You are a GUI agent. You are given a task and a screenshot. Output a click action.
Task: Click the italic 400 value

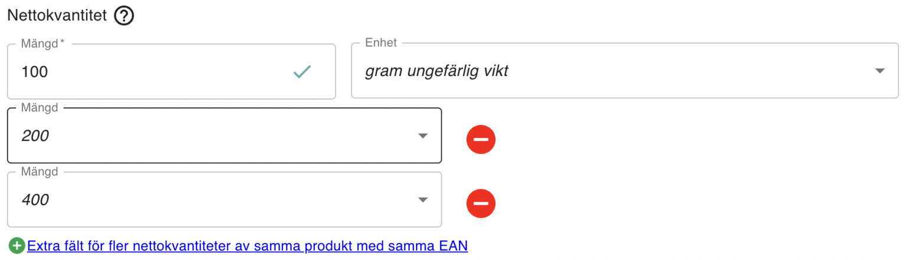pyautogui.click(x=35, y=200)
